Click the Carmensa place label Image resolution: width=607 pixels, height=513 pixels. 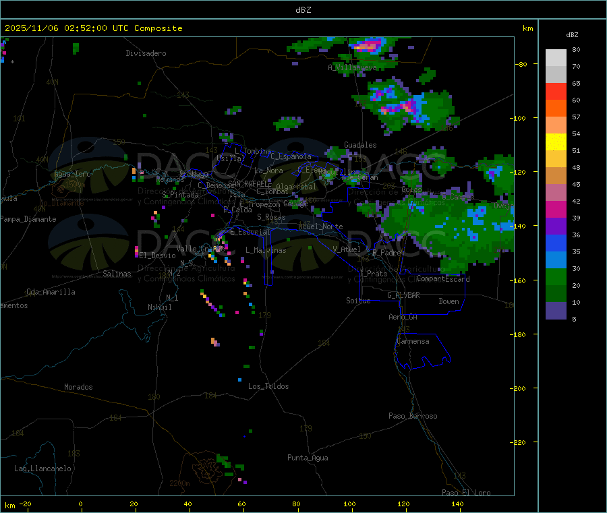(413, 341)
